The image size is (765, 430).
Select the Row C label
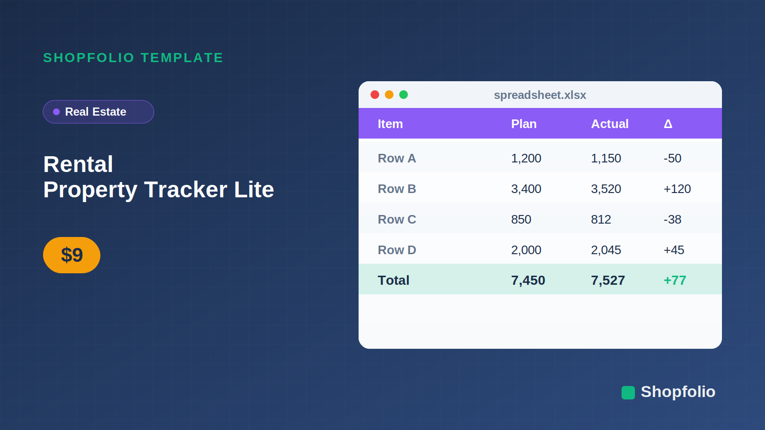point(397,219)
